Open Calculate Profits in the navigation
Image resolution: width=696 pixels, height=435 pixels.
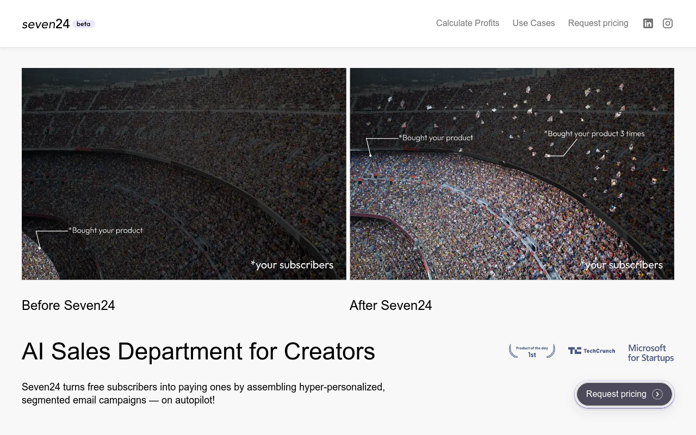468,23
